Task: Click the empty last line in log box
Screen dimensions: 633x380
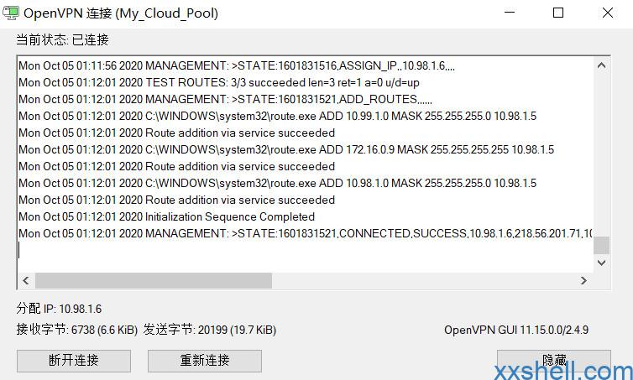Action: [x=306, y=250]
